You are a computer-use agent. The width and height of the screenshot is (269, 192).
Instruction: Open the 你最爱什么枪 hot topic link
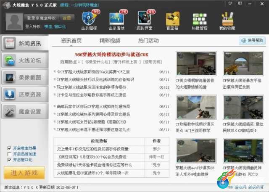pyautogui.click(x=97, y=62)
